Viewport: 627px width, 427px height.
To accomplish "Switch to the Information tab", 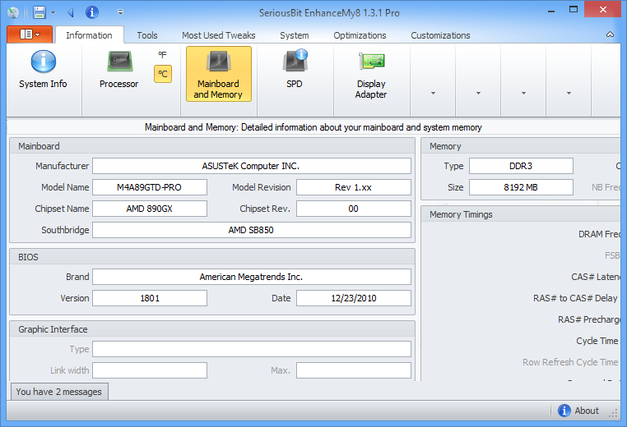I will (89, 35).
